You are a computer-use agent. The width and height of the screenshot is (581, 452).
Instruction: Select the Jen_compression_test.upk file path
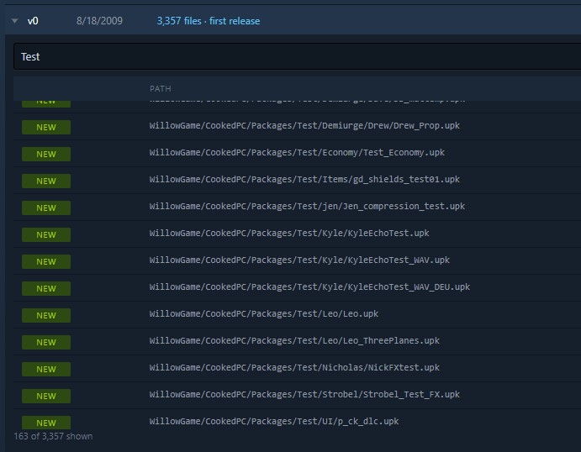pyautogui.click(x=307, y=207)
